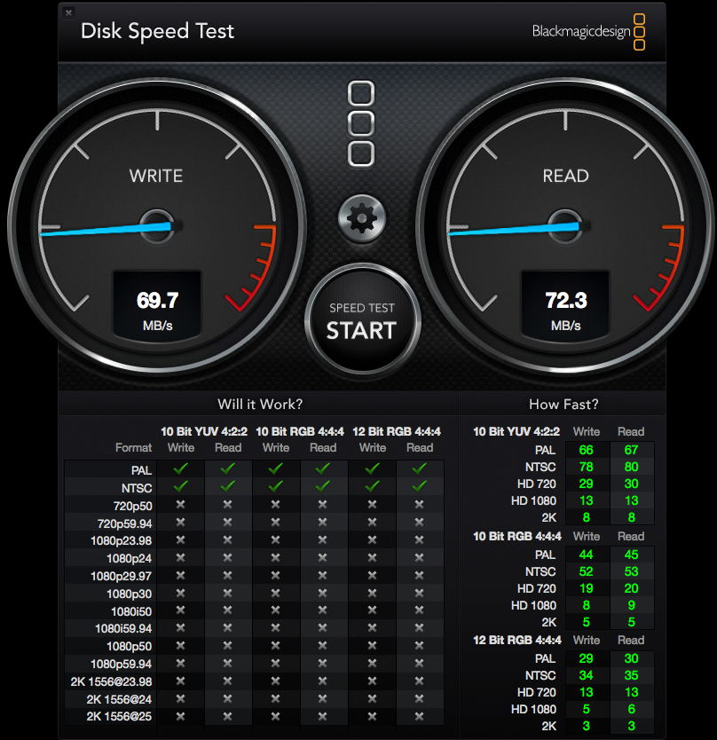Click the WRITE gauge needle

click(106, 231)
